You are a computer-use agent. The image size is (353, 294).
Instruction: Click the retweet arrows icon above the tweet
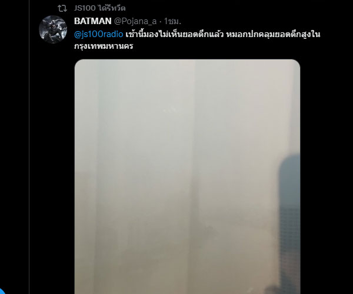pos(62,8)
